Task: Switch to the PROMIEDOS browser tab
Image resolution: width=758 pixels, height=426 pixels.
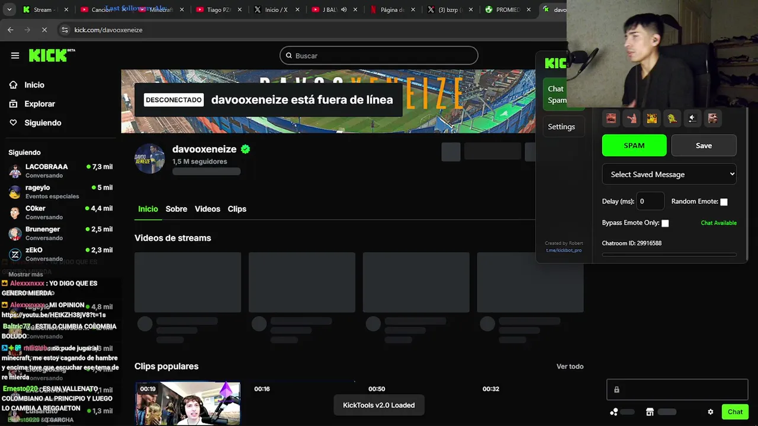Action: click(x=506, y=9)
